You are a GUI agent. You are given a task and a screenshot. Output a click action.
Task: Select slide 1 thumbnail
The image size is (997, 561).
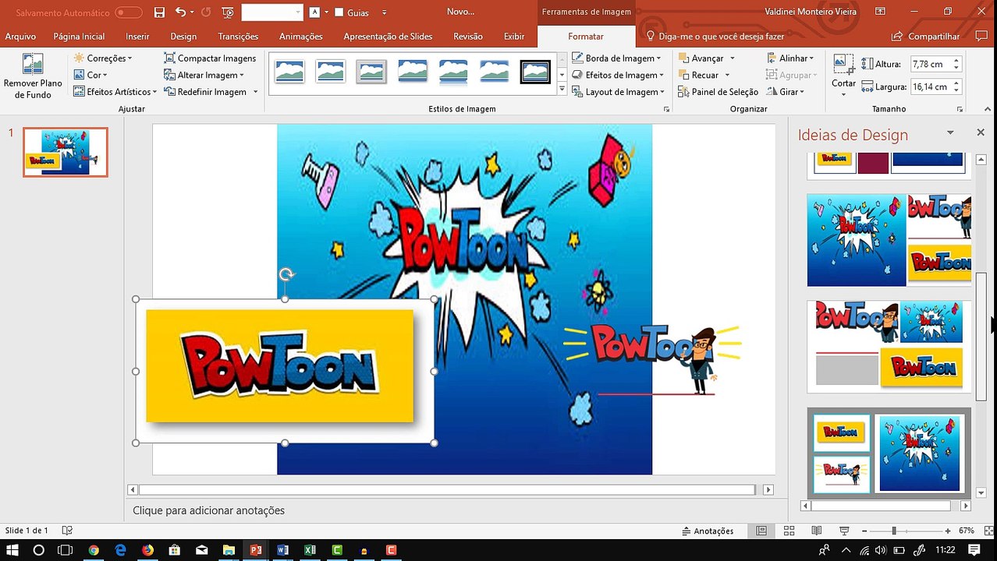click(66, 152)
